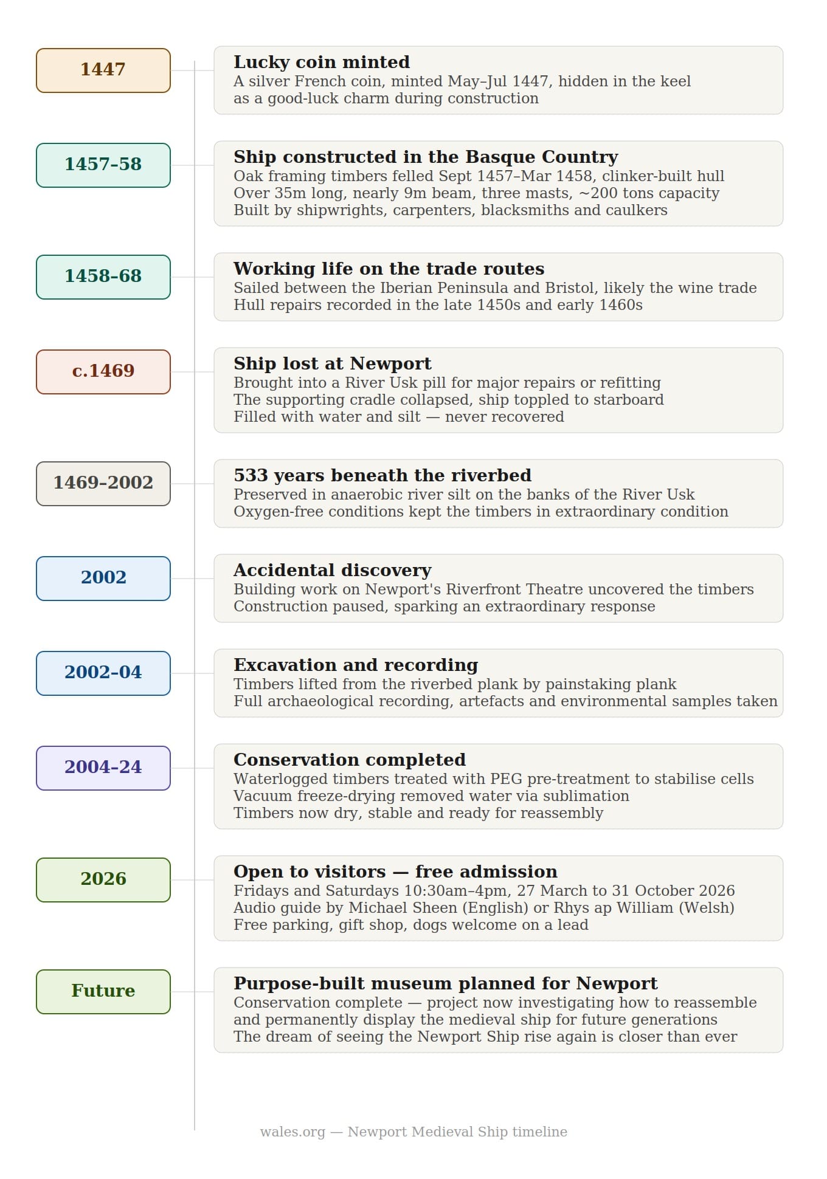Click the 1458-68 date label
827x1179 pixels.
[x=103, y=277]
